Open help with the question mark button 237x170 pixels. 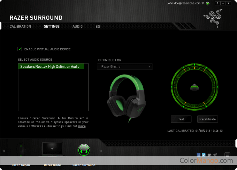tap(217, 3)
